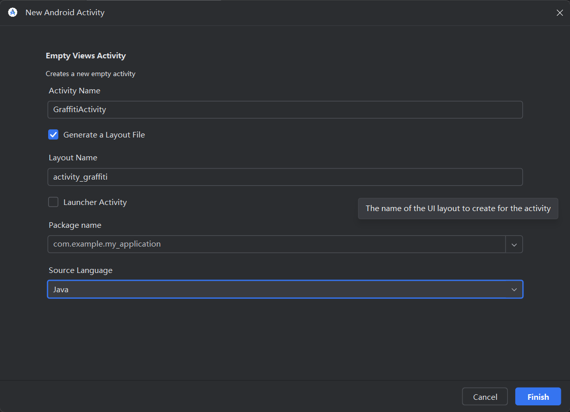The height and width of the screenshot is (412, 570).
Task: Click the Android Studio logo icon
Action: [x=13, y=13]
